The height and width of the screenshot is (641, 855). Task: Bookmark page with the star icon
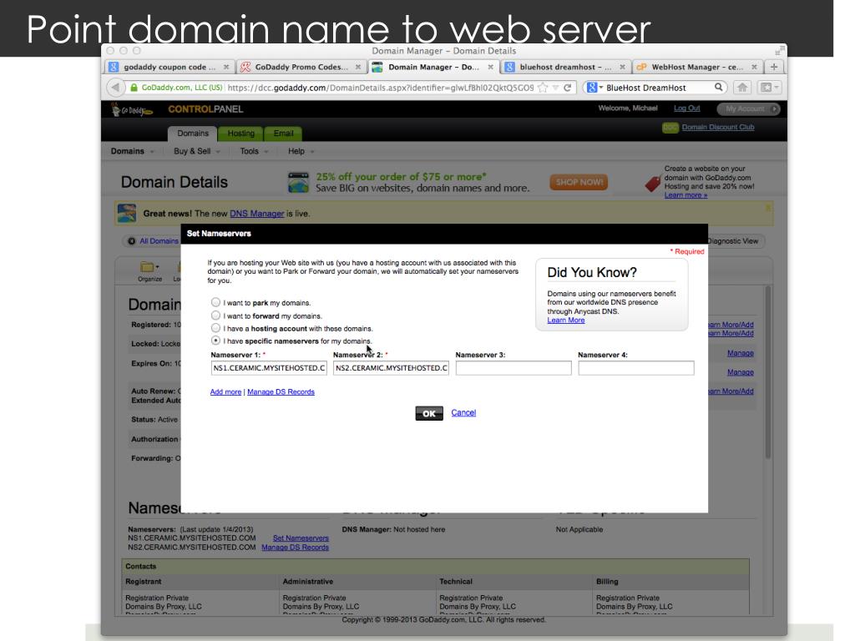pyautogui.click(x=543, y=87)
